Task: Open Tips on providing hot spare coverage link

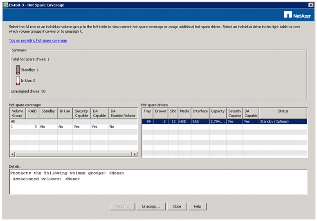Action: click(x=38, y=40)
